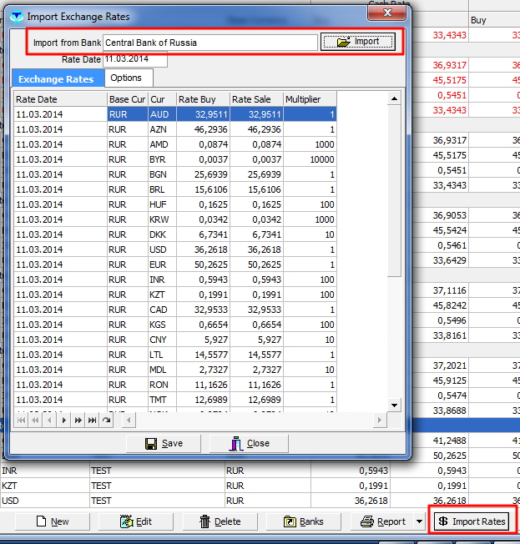The height and width of the screenshot is (544, 520).
Task: Click the Report printer button
Action: point(382,521)
